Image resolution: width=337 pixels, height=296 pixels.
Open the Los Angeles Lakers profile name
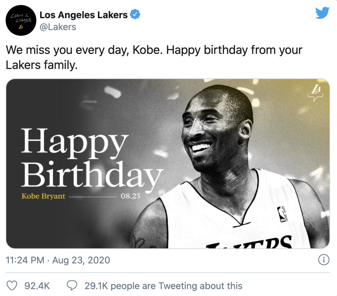tap(84, 15)
